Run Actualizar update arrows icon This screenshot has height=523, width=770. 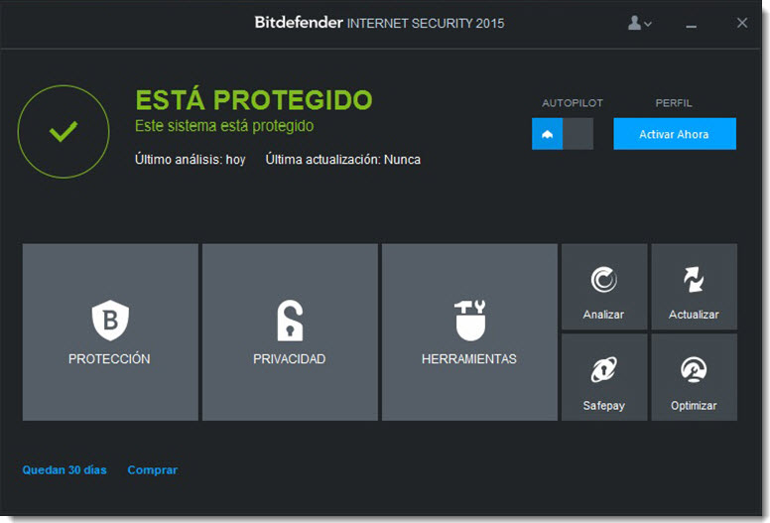click(694, 280)
